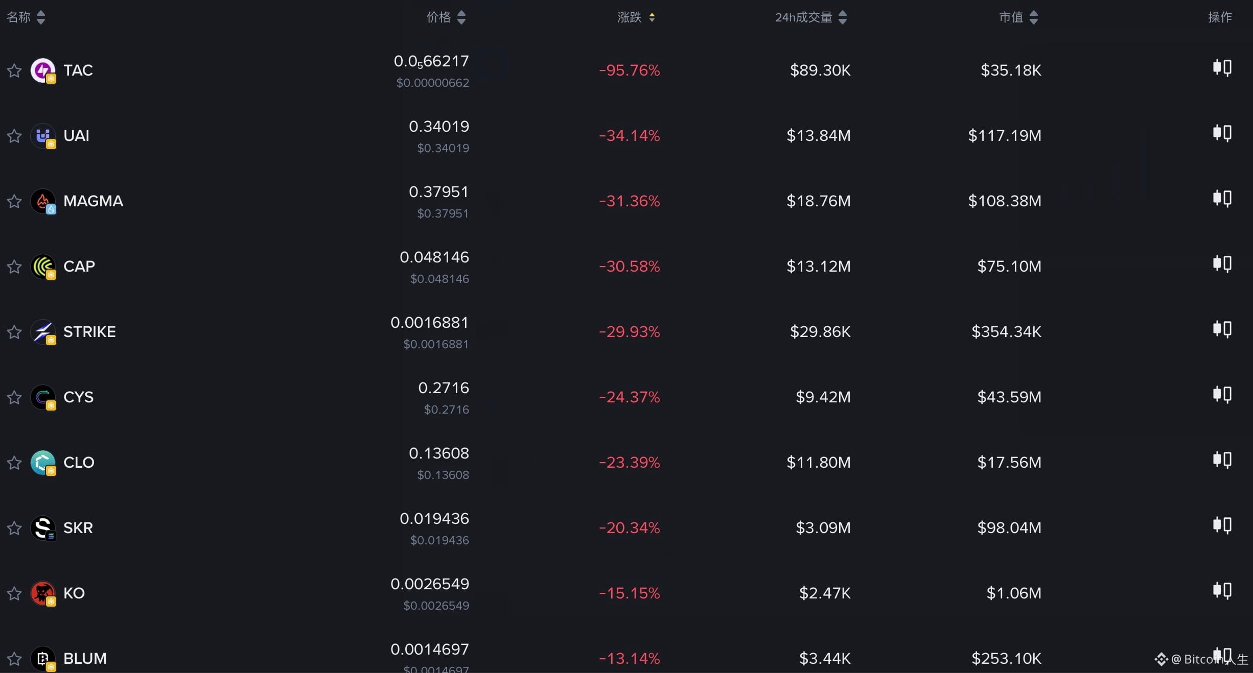Screen dimensions: 1253x673
Task: Sort the list by 价格 column arrows
Action: [x=461, y=17]
